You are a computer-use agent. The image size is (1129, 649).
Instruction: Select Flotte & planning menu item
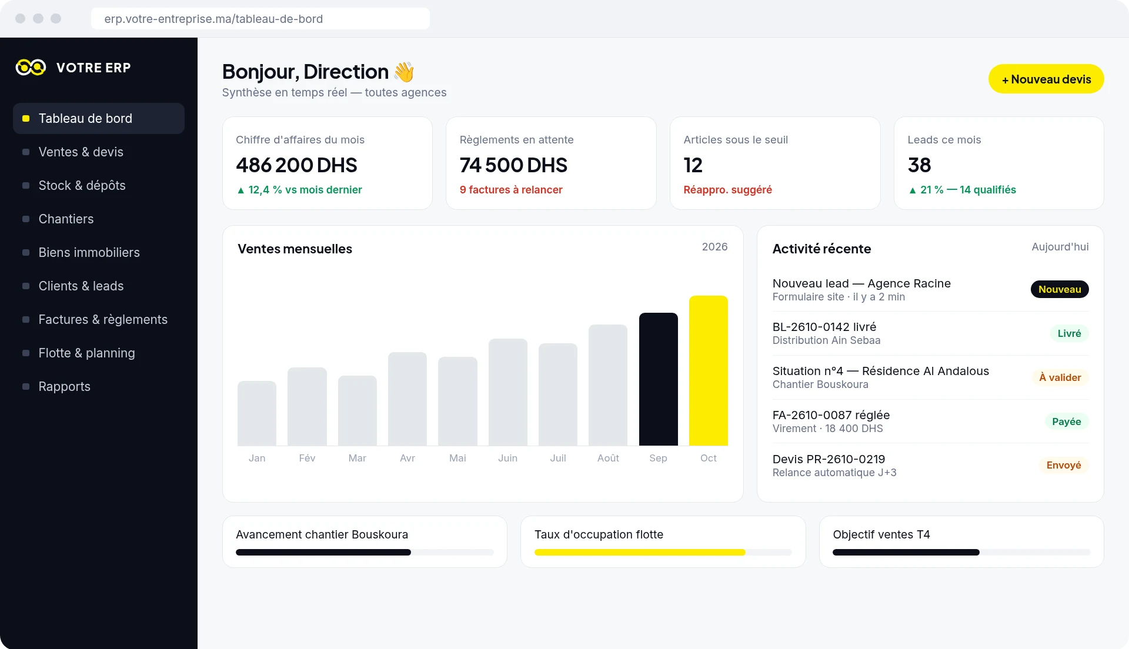(99, 353)
